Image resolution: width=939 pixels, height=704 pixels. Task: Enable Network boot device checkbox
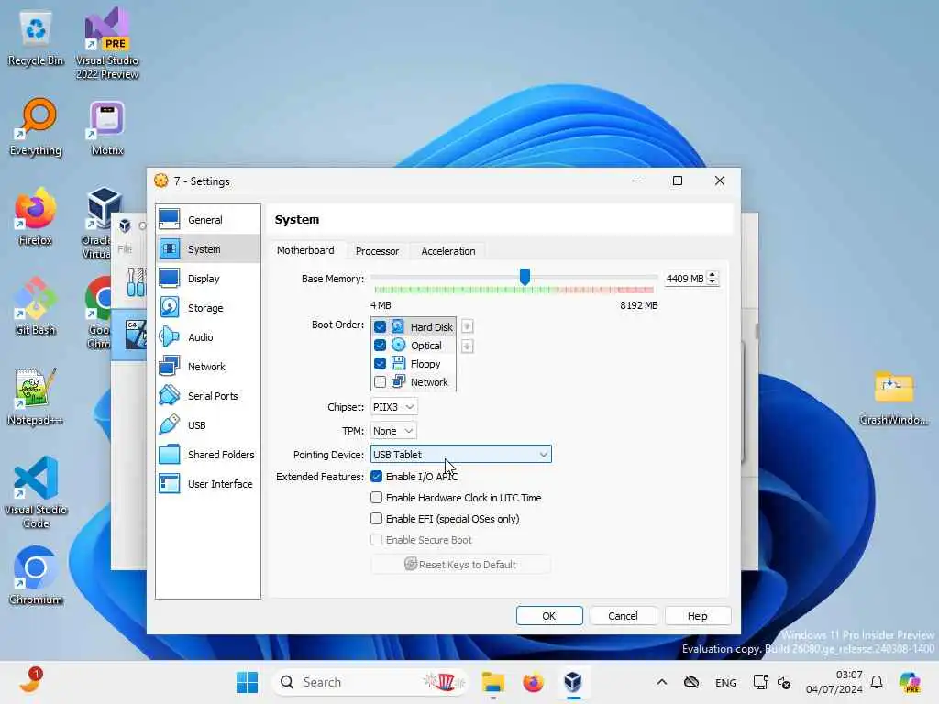pos(380,382)
